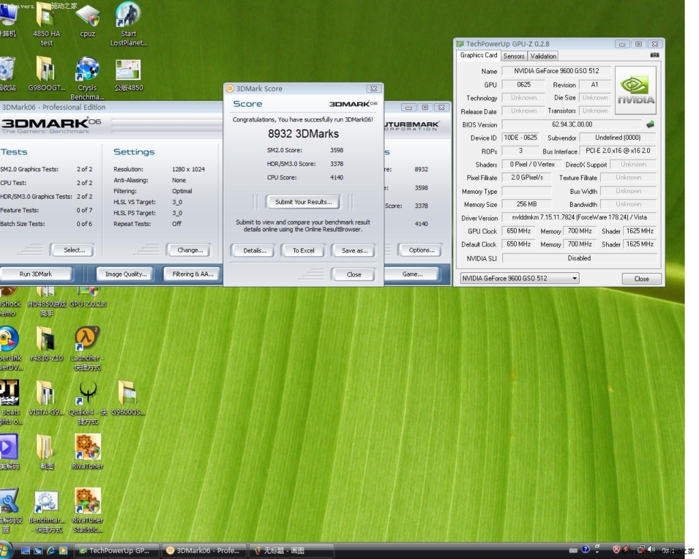Close the 3DMark Score dialog via Close button
This screenshot has width=699, height=559.
(x=354, y=274)
